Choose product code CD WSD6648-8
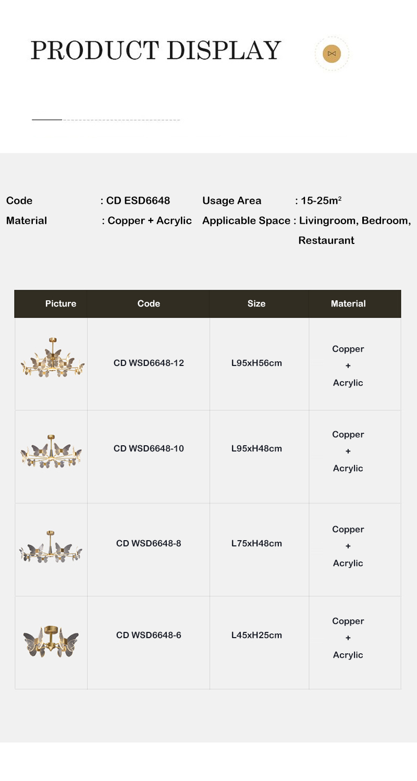Viewport: 417px width, 781px height. click(x=149, y=543)
